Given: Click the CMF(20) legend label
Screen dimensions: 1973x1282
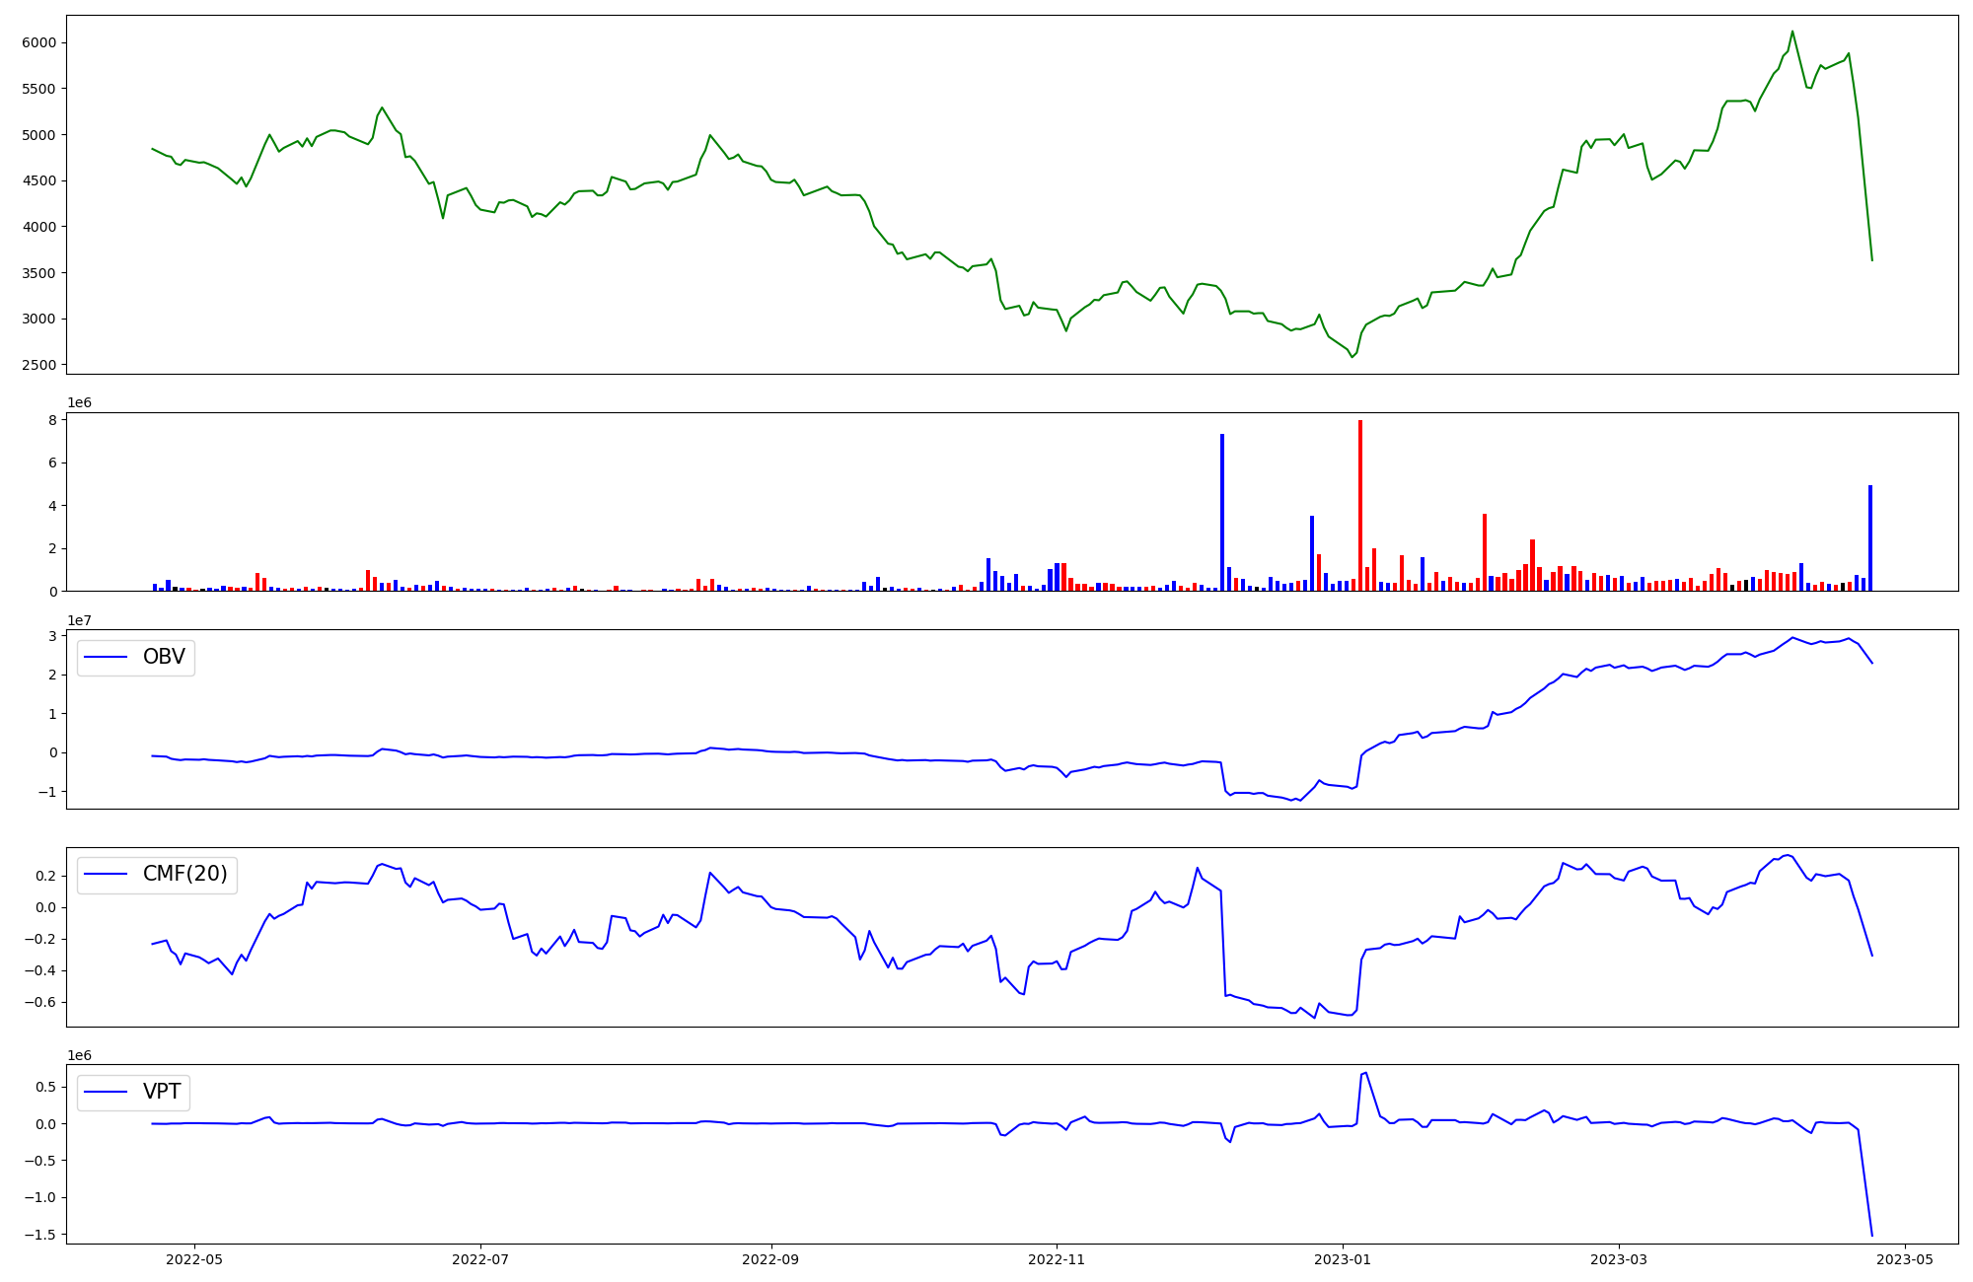Looking at the screenshot, I should [x=184, y=874].
